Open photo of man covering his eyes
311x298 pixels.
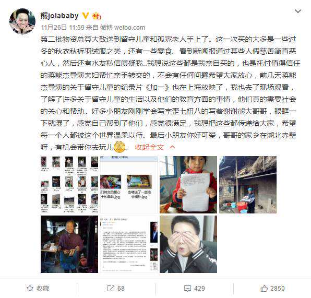188,244
